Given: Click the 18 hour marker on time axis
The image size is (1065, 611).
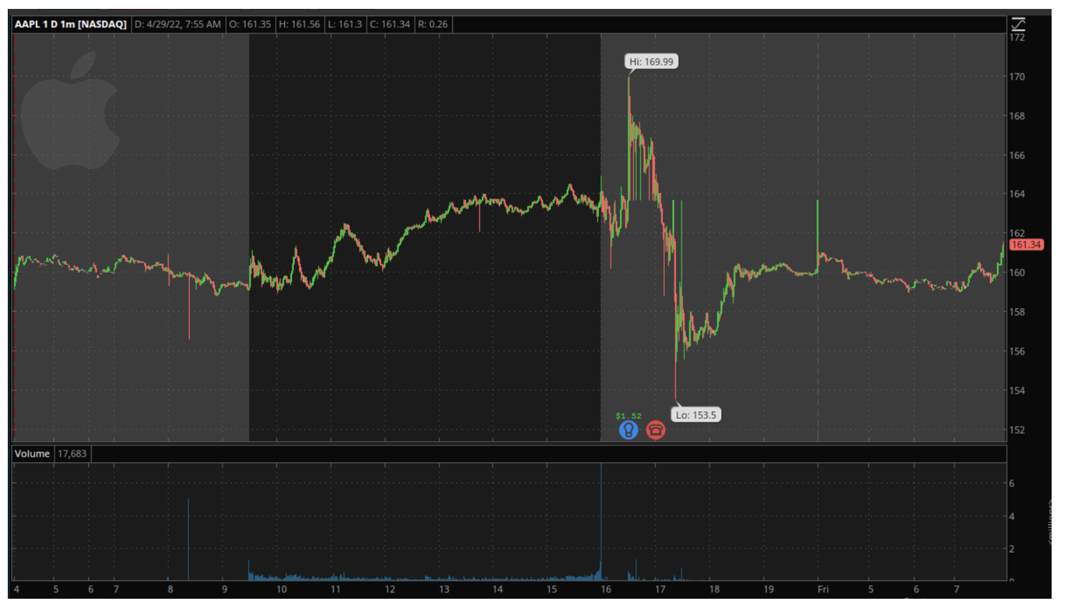Looking at the screenshot, I should pos(714,589).
